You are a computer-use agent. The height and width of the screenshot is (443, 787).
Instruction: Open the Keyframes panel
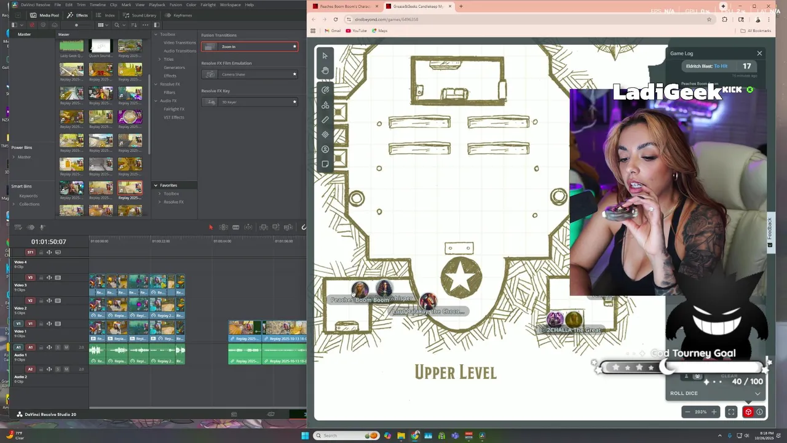pos(178,15)
